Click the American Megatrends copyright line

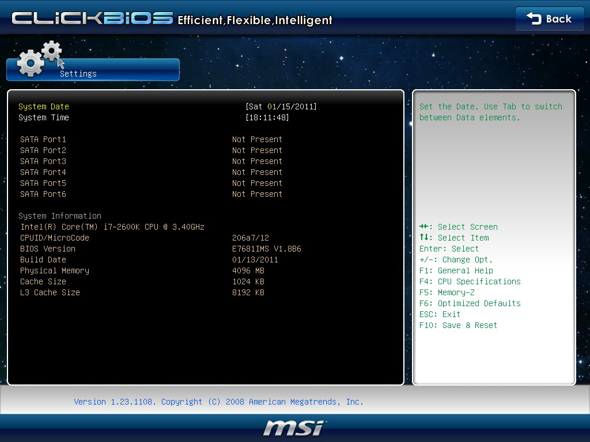click(218, 402)
